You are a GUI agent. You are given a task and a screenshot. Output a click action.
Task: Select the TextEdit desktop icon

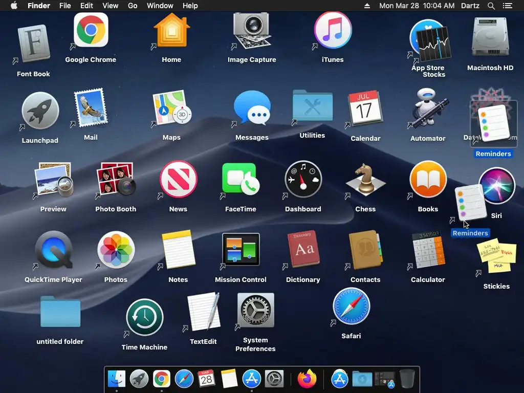[204, 312]
